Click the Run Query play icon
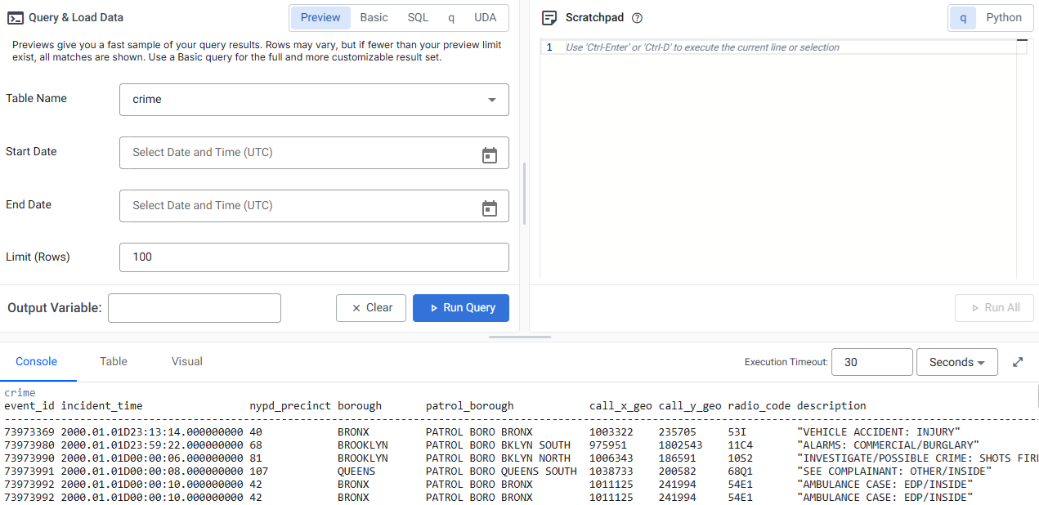This screenshot has width=1039, height=505. point(435,308)
